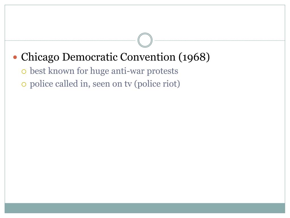This screenshot has width=290, height=218.
Task: Click the word 'Convention' in the heading
Action: pyautogui.click(x=148, y=57)
